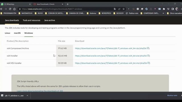The width and height of the screenshot is (182, 102).
Task: Open sha256 link for Compressed Archive
Action: pos(144,48)
